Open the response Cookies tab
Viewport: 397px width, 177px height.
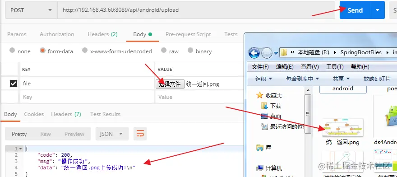pyautogui.click(x=34, y=114)
